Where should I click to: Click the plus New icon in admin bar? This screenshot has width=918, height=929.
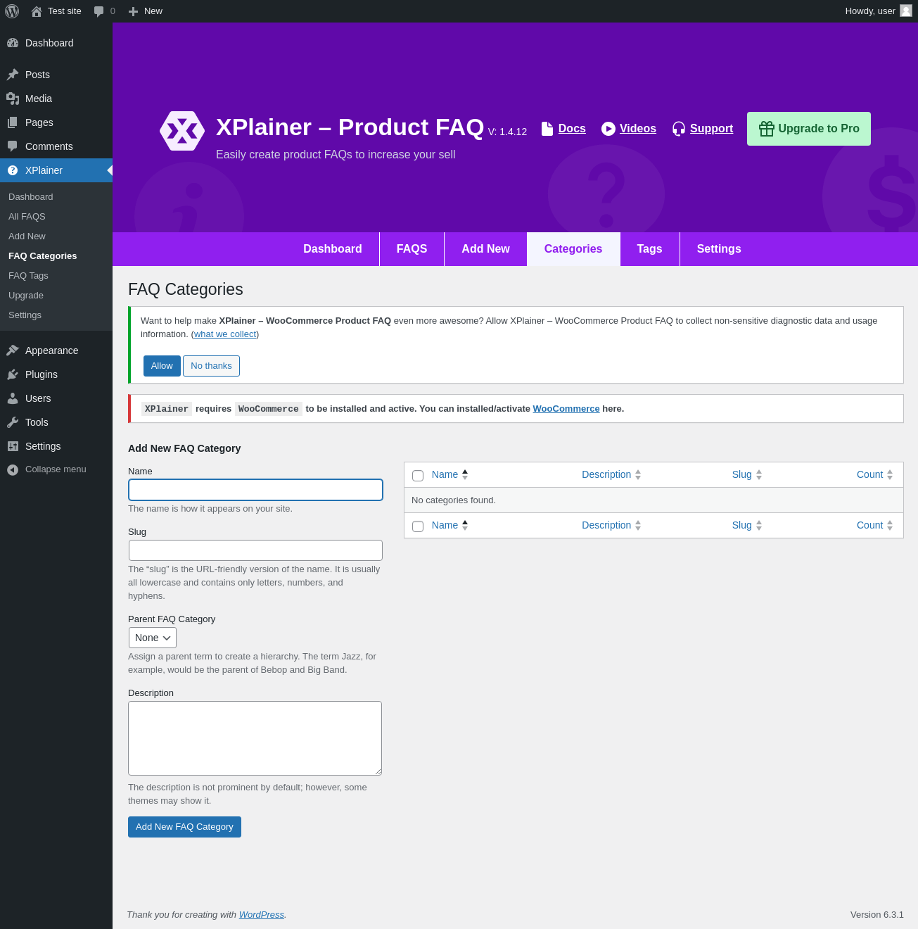133,11
